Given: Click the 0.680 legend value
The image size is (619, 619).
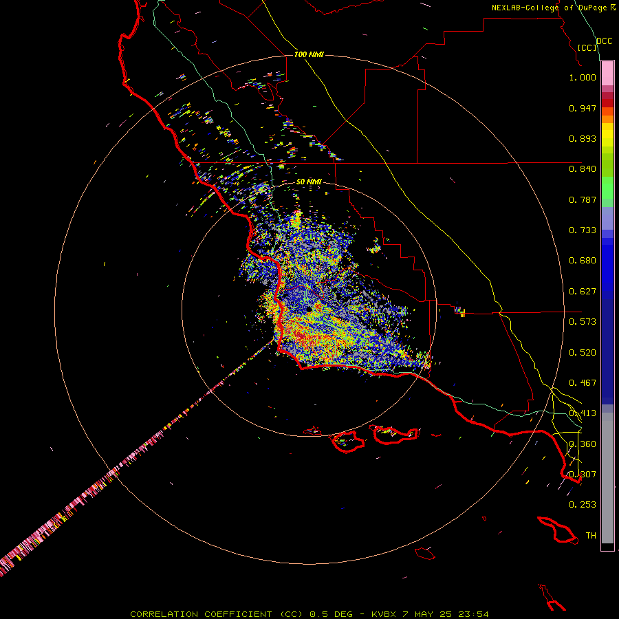Looking at the screenshot, I should pos(583,261).
